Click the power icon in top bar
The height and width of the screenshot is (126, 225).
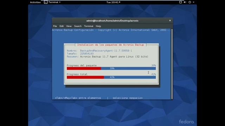pos(190,2)
